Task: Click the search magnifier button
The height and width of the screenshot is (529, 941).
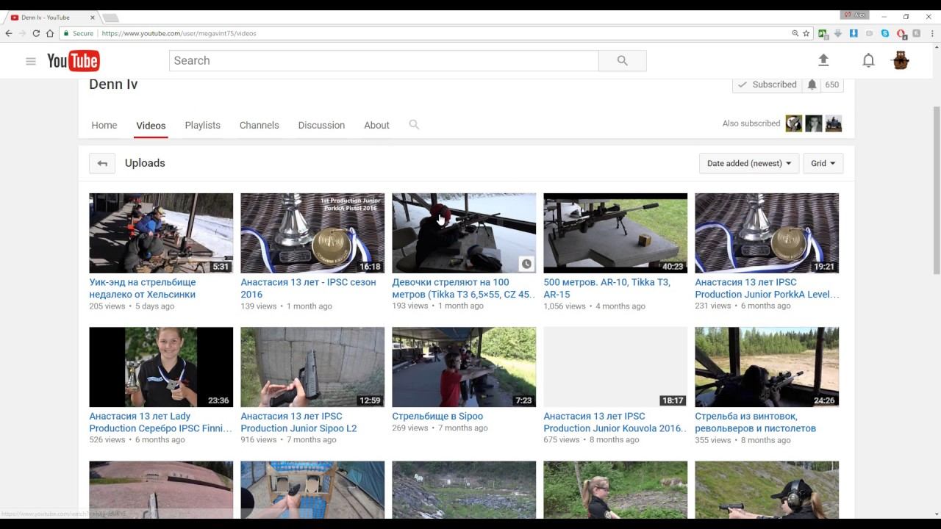Action: pos(622,61)
